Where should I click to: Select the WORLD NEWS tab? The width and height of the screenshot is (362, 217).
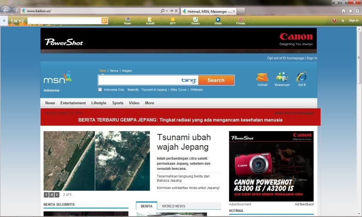(174, 206)
